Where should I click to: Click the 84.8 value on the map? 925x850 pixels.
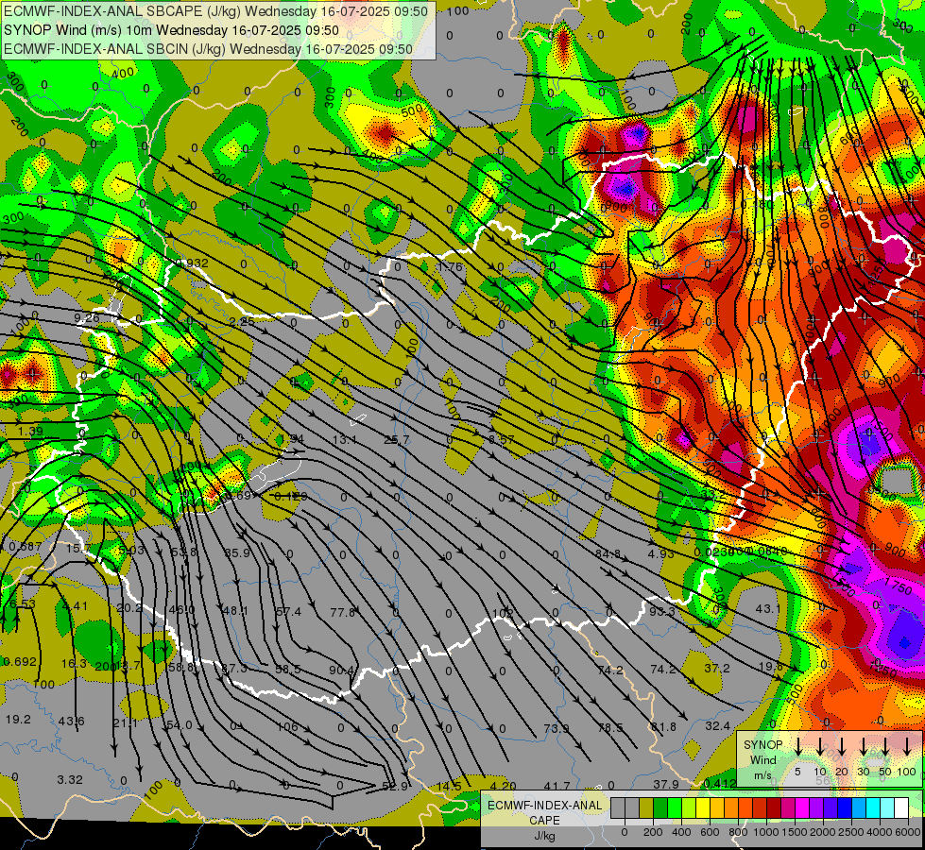pyautogui.click(x=608, y=553)
